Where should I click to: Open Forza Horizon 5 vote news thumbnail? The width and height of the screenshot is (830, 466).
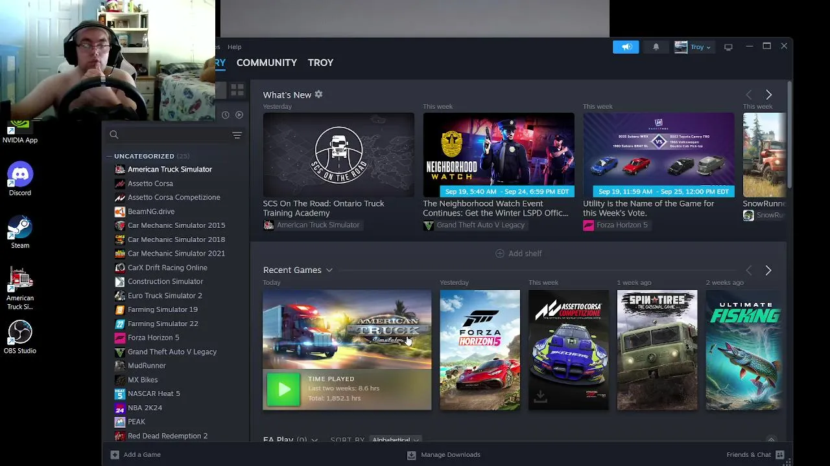[x=658, y=155]
